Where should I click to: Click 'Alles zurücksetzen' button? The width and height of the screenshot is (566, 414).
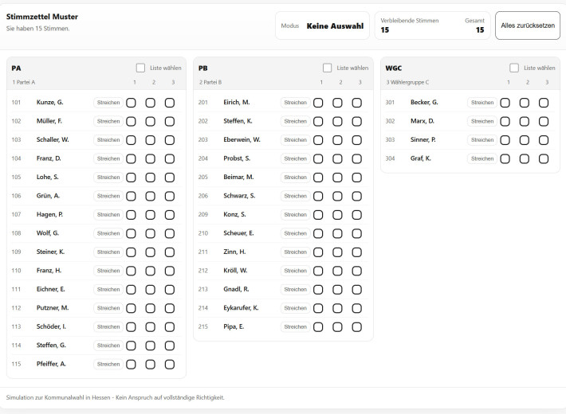click(x=527, y=25)
